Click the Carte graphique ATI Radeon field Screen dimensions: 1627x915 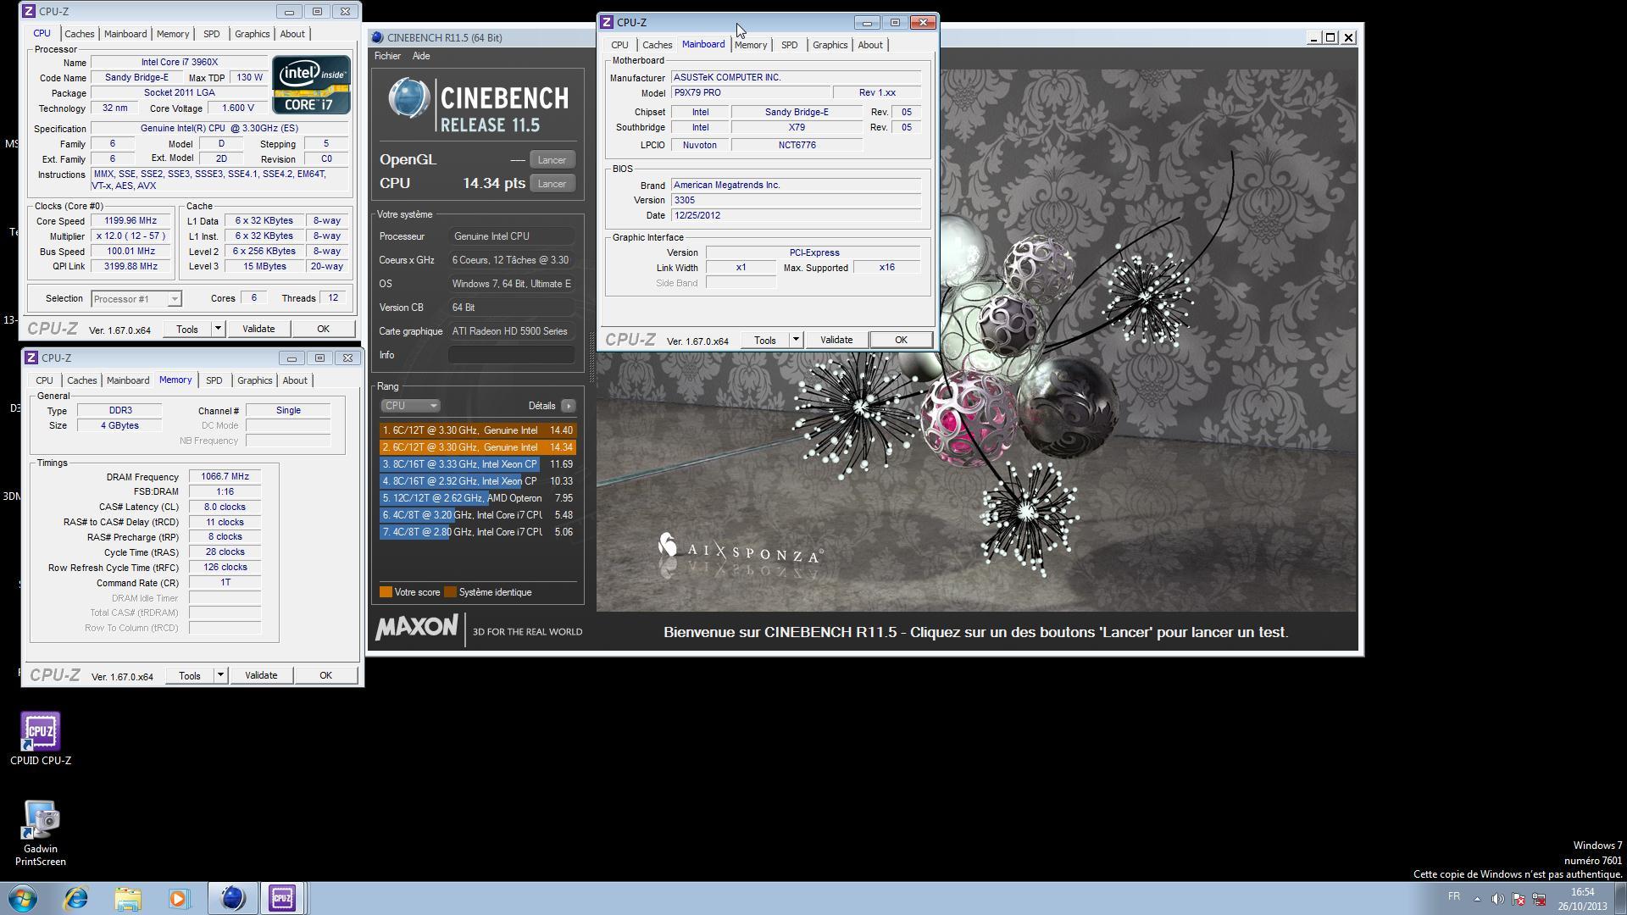(x=511, y=331)
